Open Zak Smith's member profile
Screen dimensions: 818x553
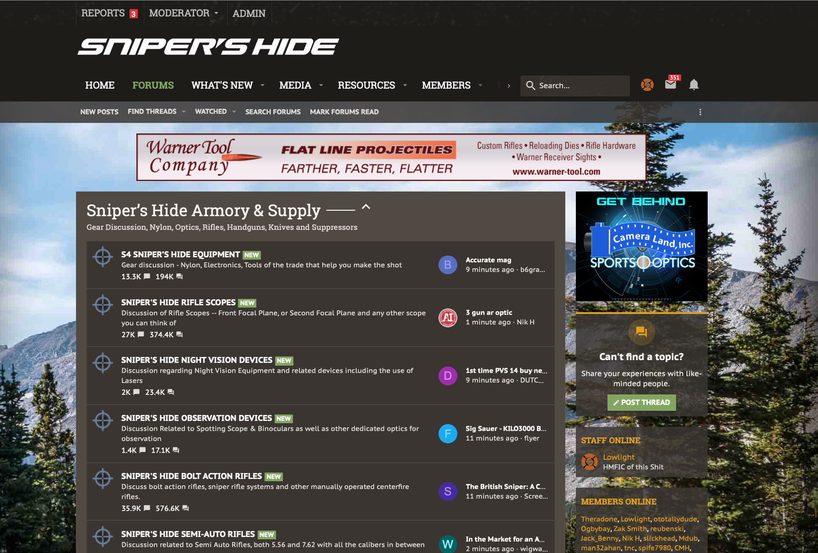click(x=630, y=529)
